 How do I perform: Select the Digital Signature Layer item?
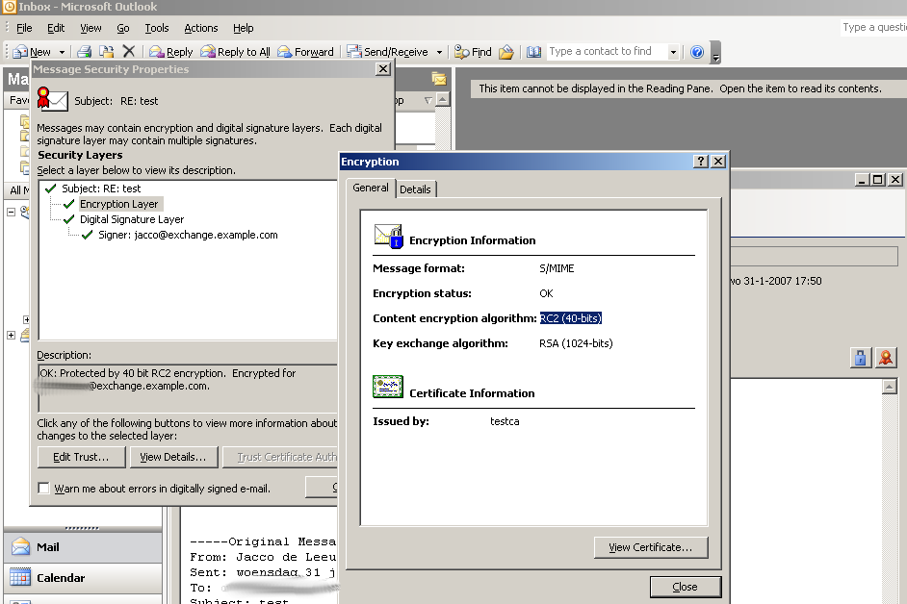pyautogui.click(x=132, y=219)
